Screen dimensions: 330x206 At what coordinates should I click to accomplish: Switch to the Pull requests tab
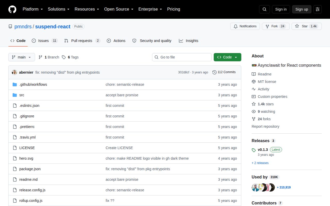[82, 41]
